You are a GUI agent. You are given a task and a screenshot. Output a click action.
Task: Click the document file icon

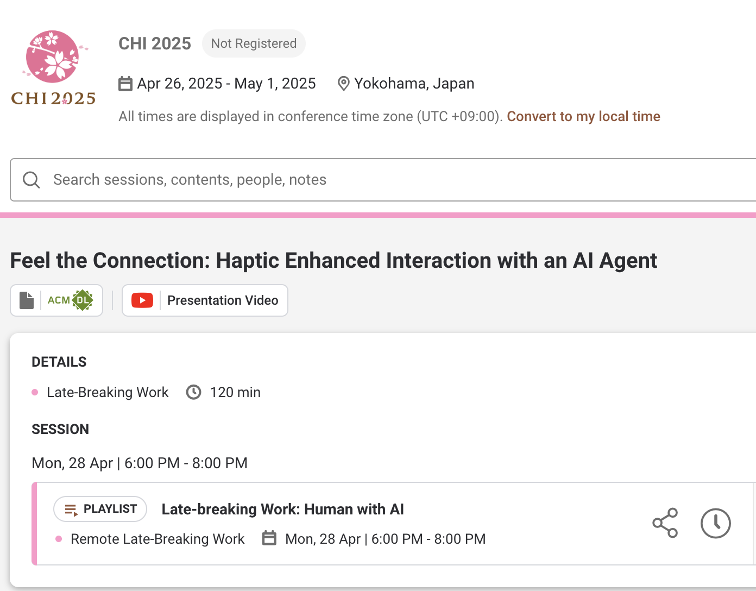tap(27, 300)
